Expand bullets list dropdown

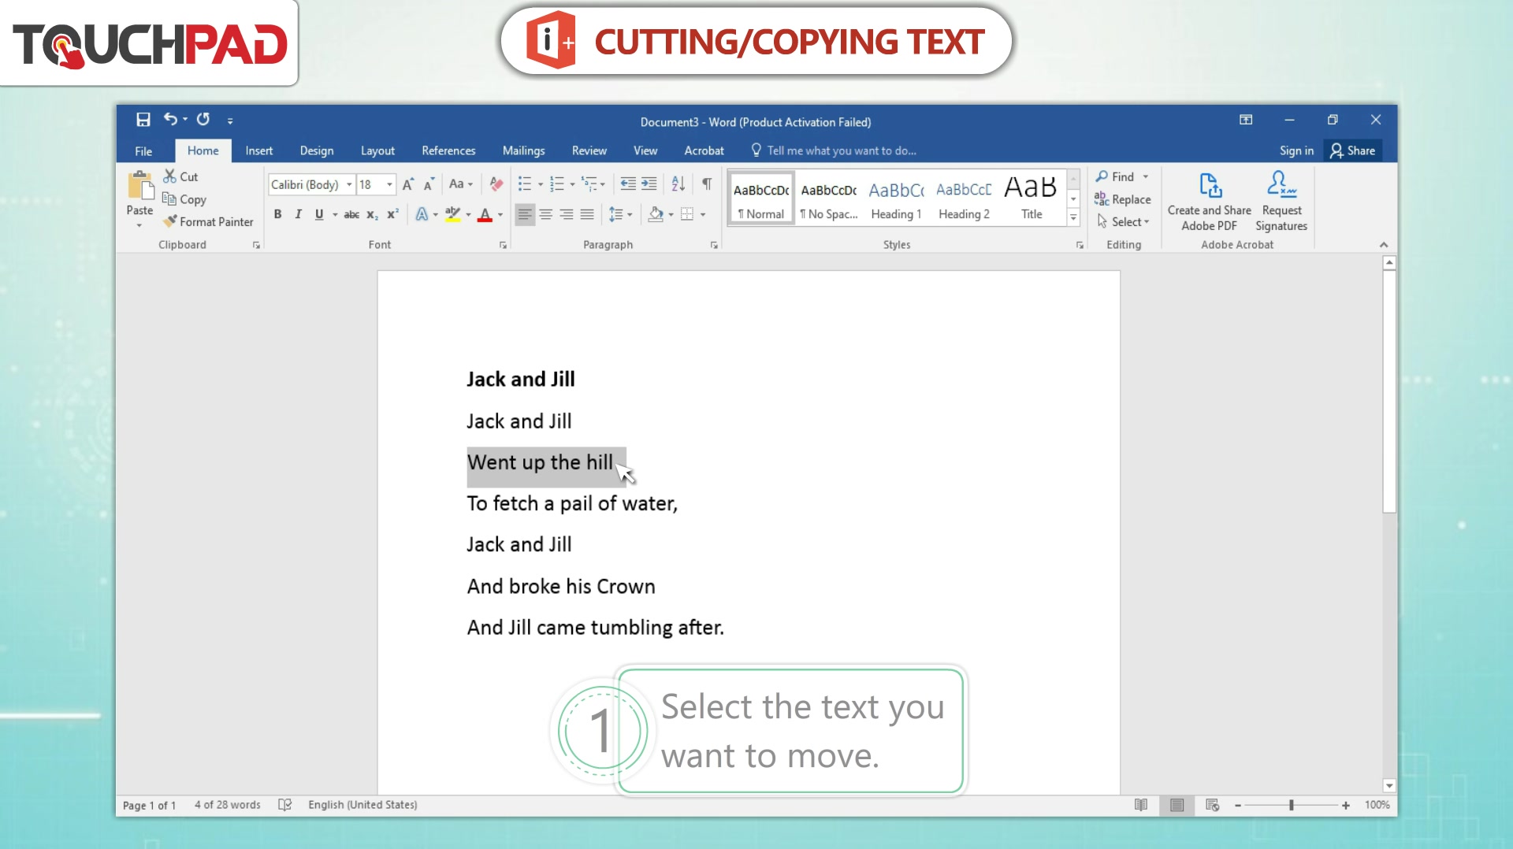click(x=541, y=185)
